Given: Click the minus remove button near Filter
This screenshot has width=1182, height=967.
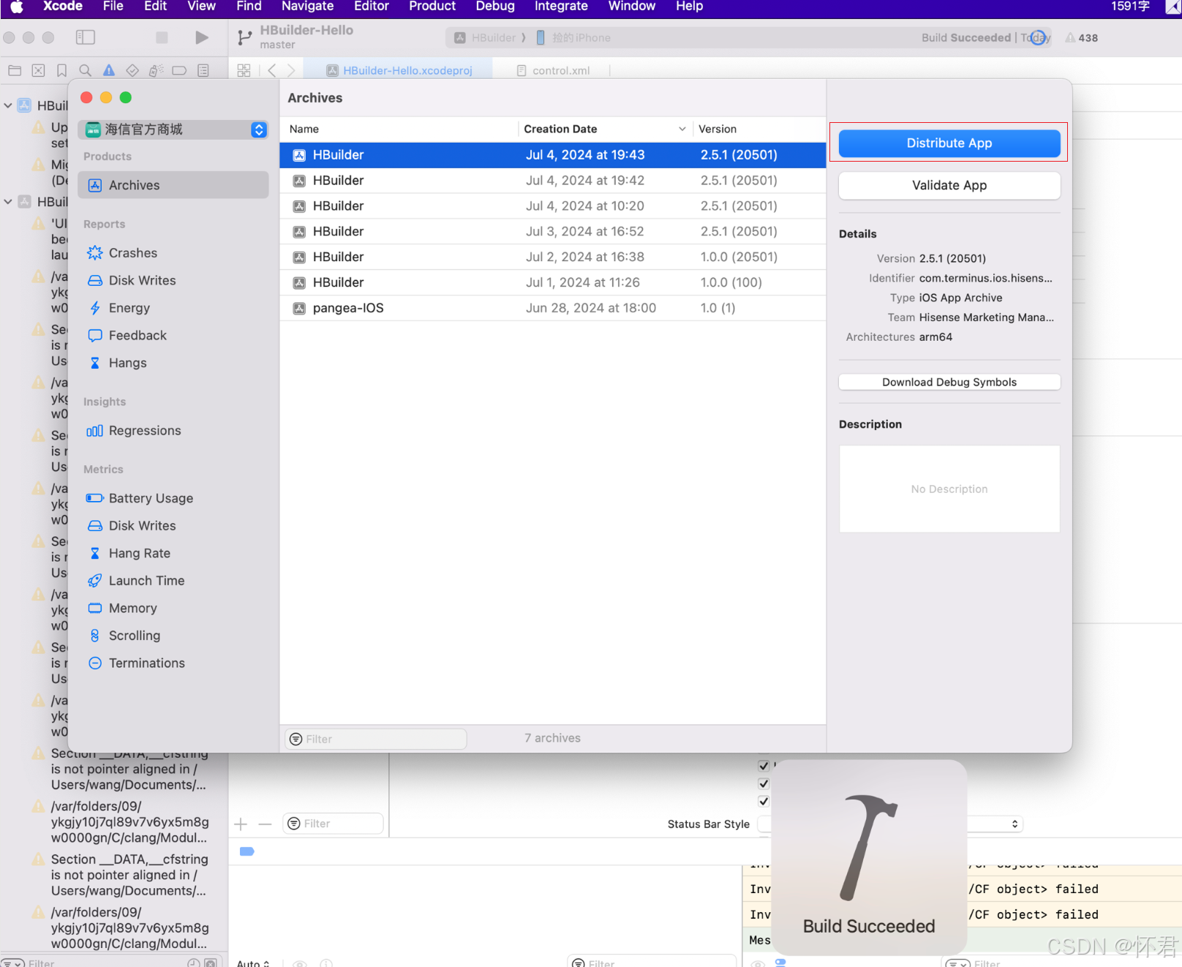Looking at the screenshot, I should [265, 824].
